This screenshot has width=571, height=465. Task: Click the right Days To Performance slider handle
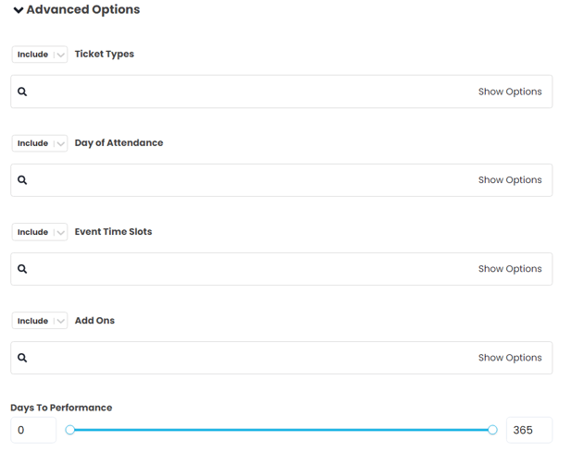click(x=492, y=430)
